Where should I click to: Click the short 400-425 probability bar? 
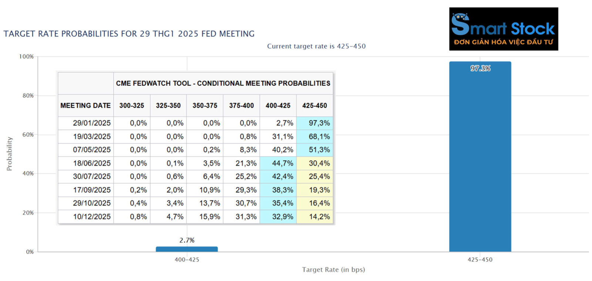click(x=186, y=249)
